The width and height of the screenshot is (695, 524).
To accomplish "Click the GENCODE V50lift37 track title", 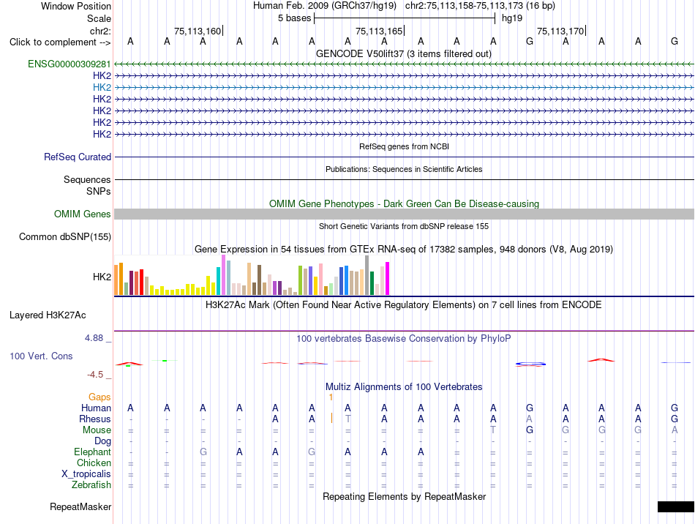I will click(404, 53).
